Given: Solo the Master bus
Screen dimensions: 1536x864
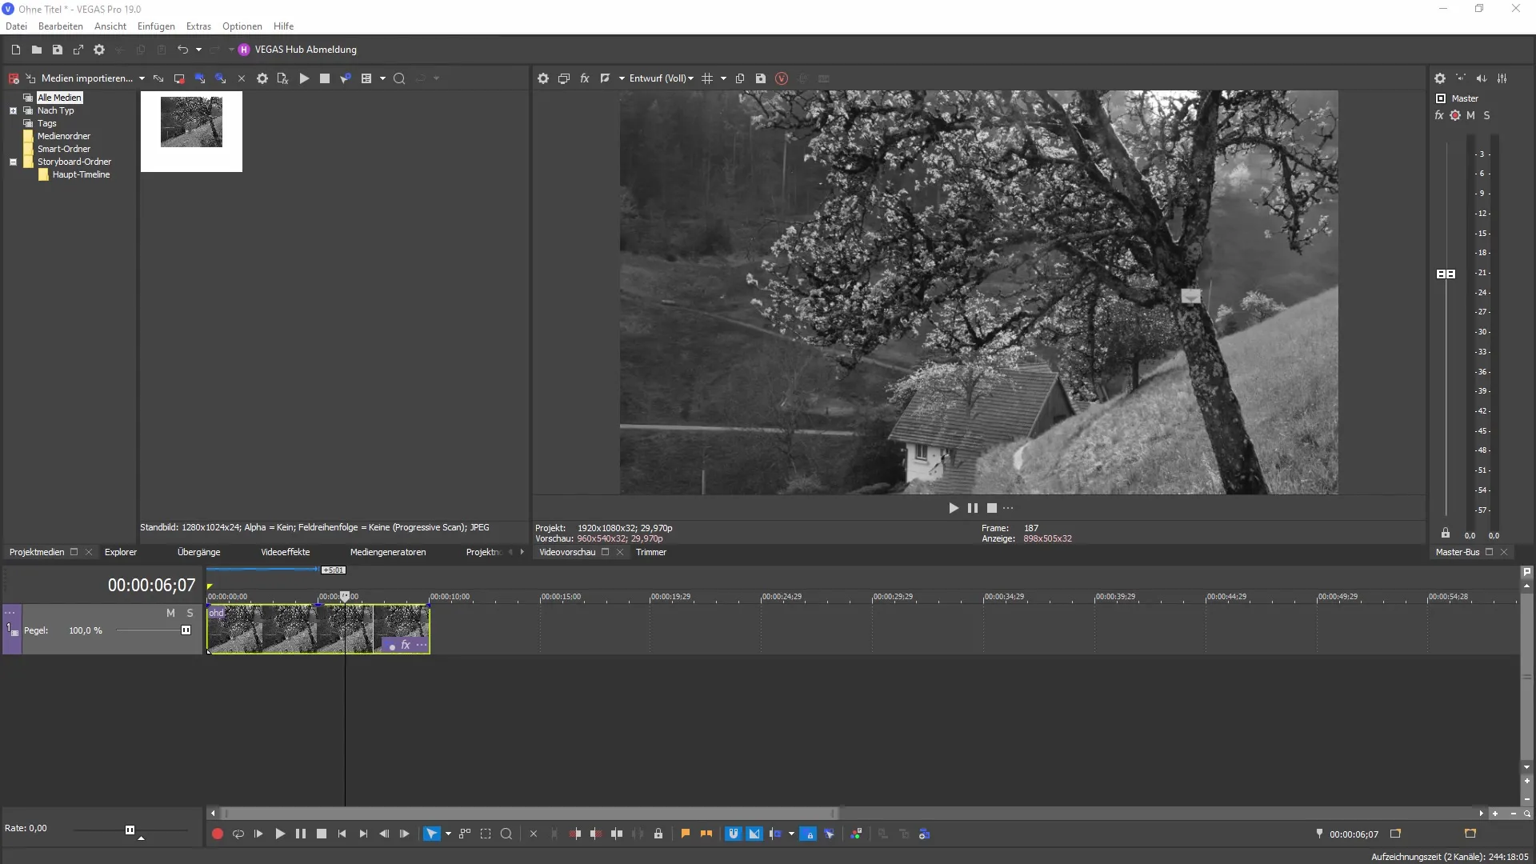Looking at the screenshot, I should [1486, 115].
